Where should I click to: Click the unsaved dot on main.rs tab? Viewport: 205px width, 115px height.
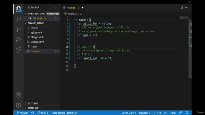pyautogui.click(x=83, y=8)
